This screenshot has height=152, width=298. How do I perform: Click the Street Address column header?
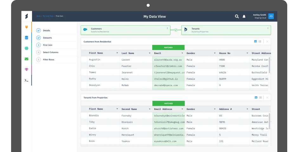point(261,53)
